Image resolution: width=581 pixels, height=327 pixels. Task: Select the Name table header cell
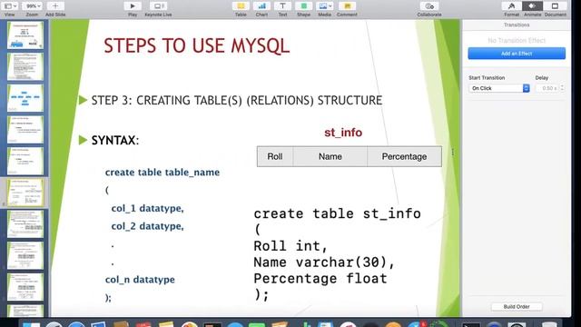[330, 156]
